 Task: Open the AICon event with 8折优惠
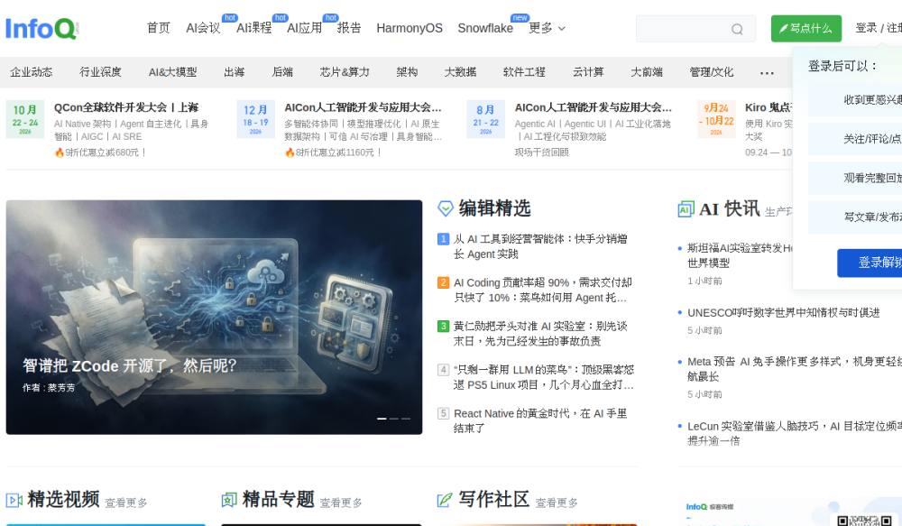point(363,107)
